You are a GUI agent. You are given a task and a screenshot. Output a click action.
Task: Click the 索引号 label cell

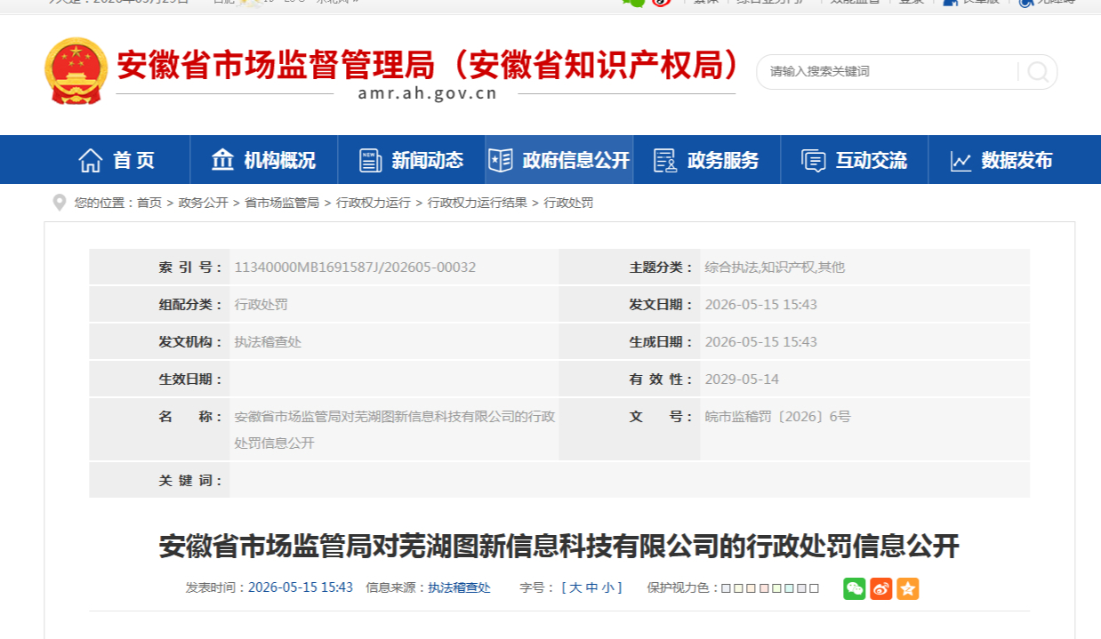click(x=159, y=267)
